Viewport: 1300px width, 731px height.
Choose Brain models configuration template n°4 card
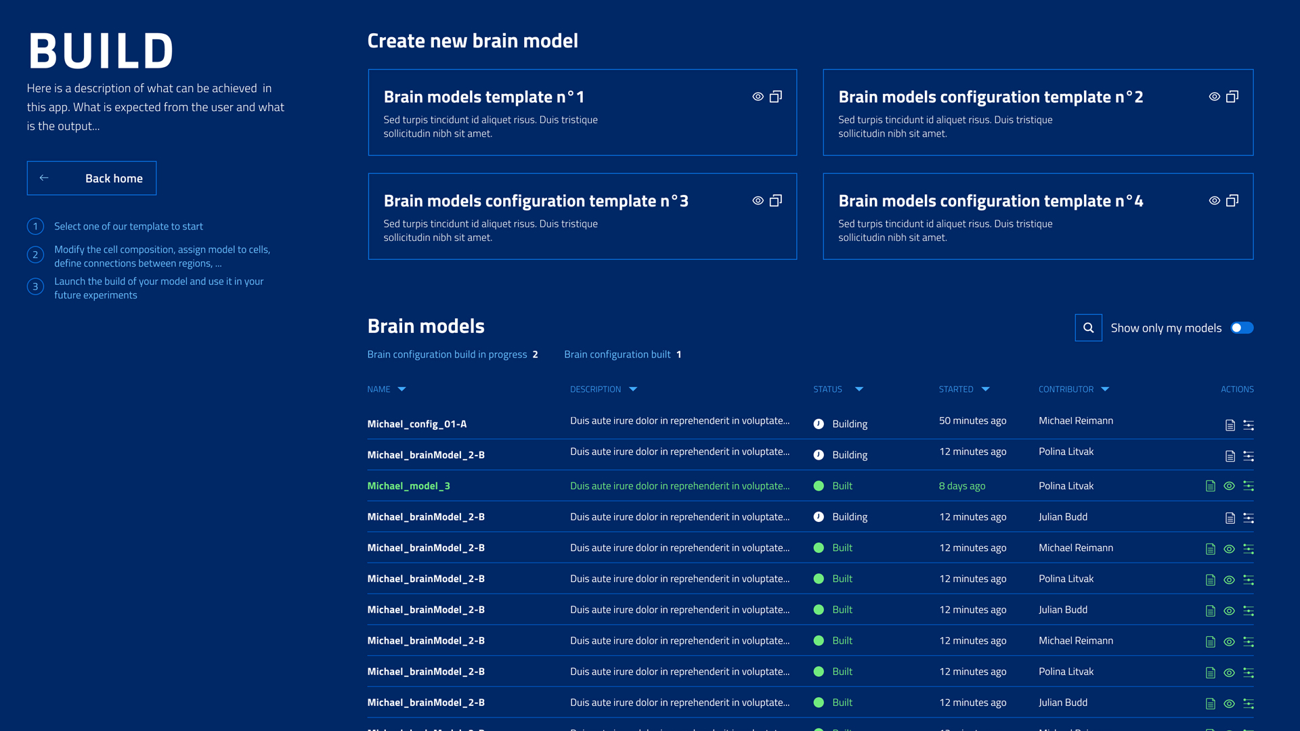click(x=1038, y=217)
